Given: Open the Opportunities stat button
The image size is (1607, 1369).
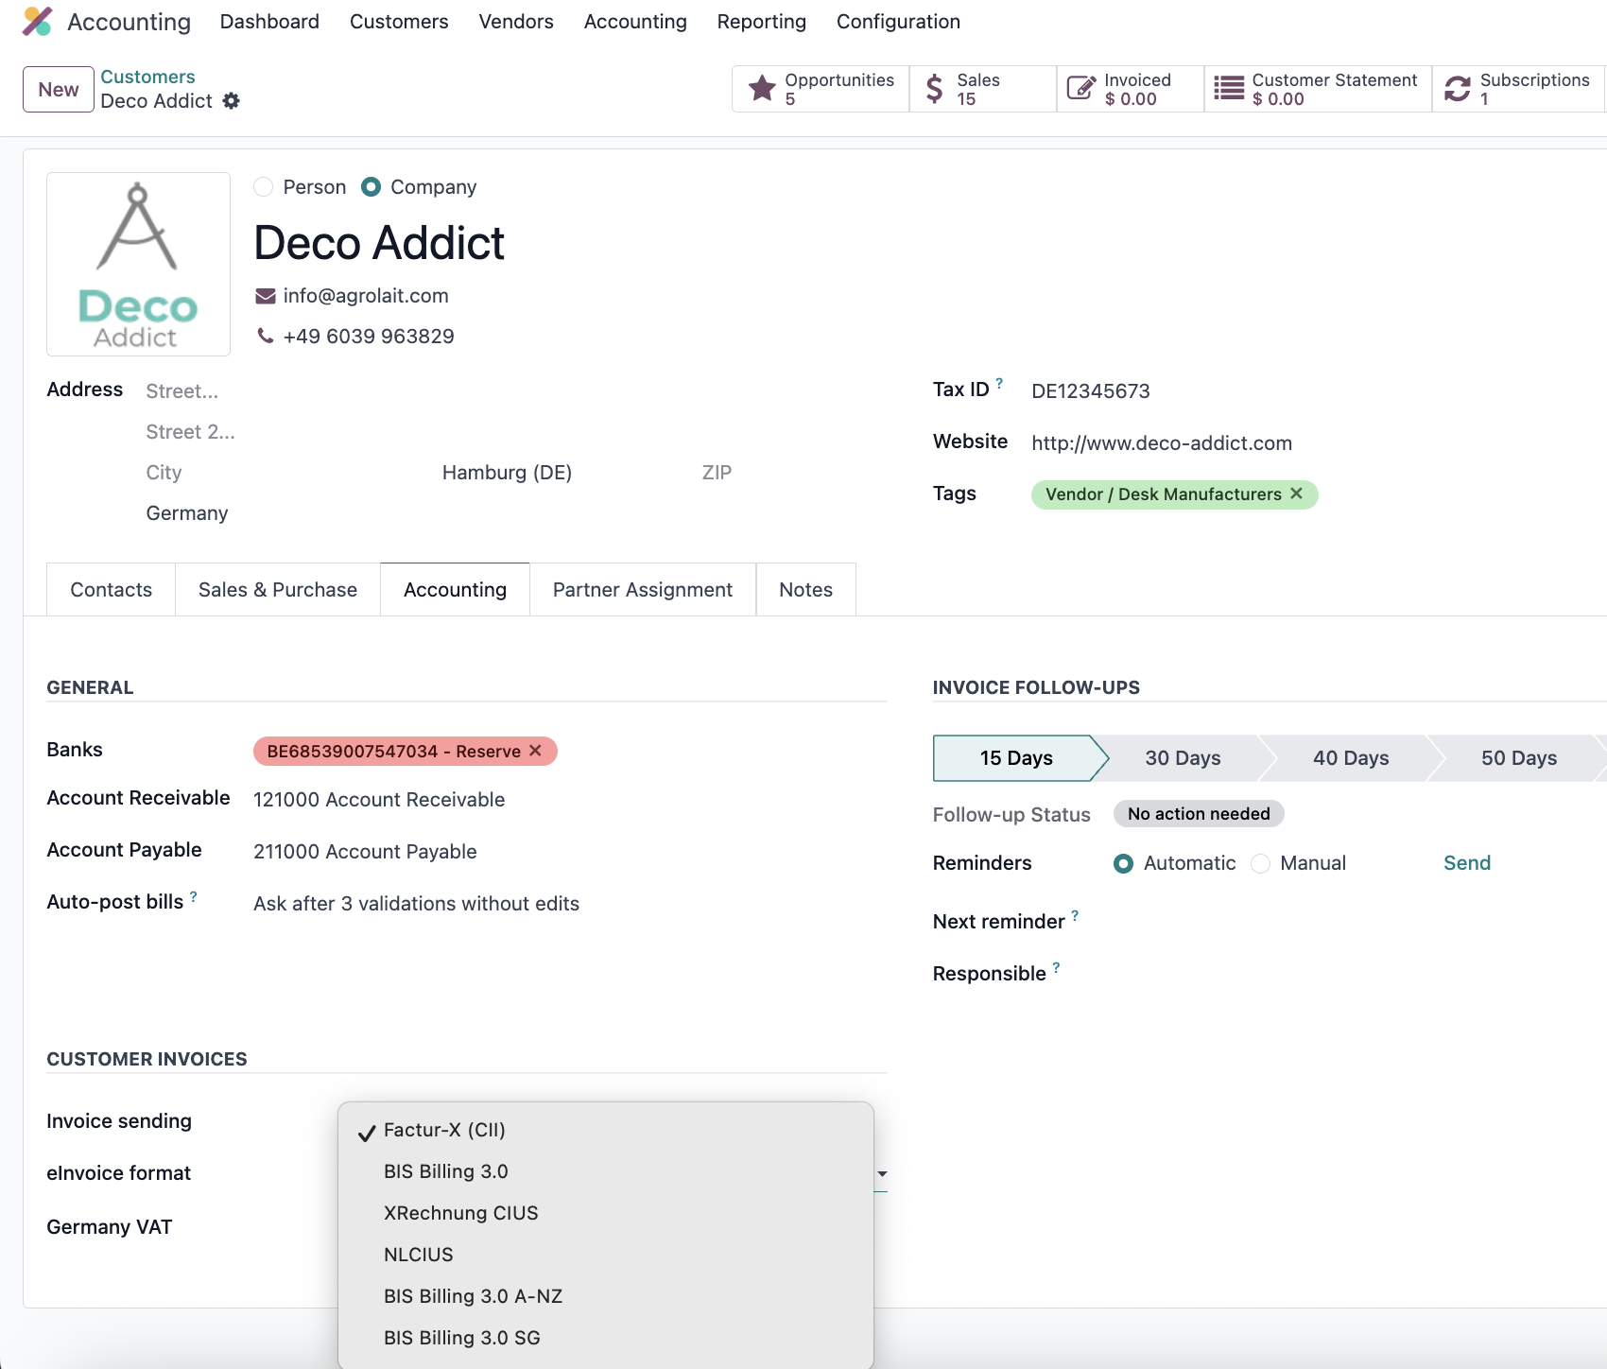Looking at the screenshot, I should 821,89.
